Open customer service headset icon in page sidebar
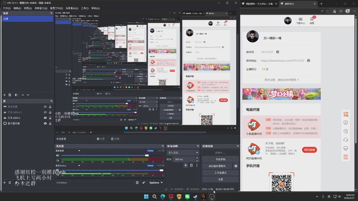 point(345,140)
